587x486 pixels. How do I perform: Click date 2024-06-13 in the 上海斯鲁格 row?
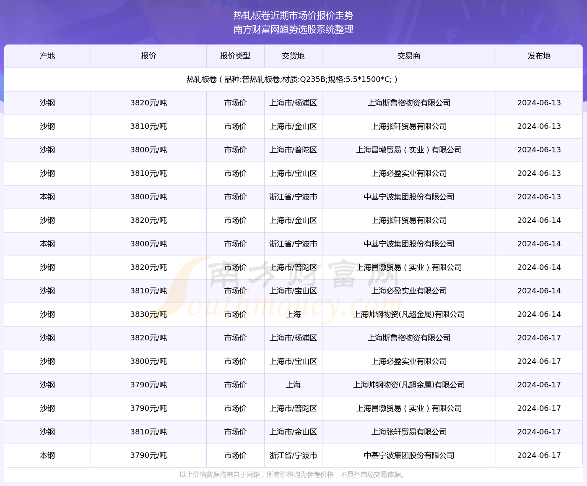click(x=539, y=103)
